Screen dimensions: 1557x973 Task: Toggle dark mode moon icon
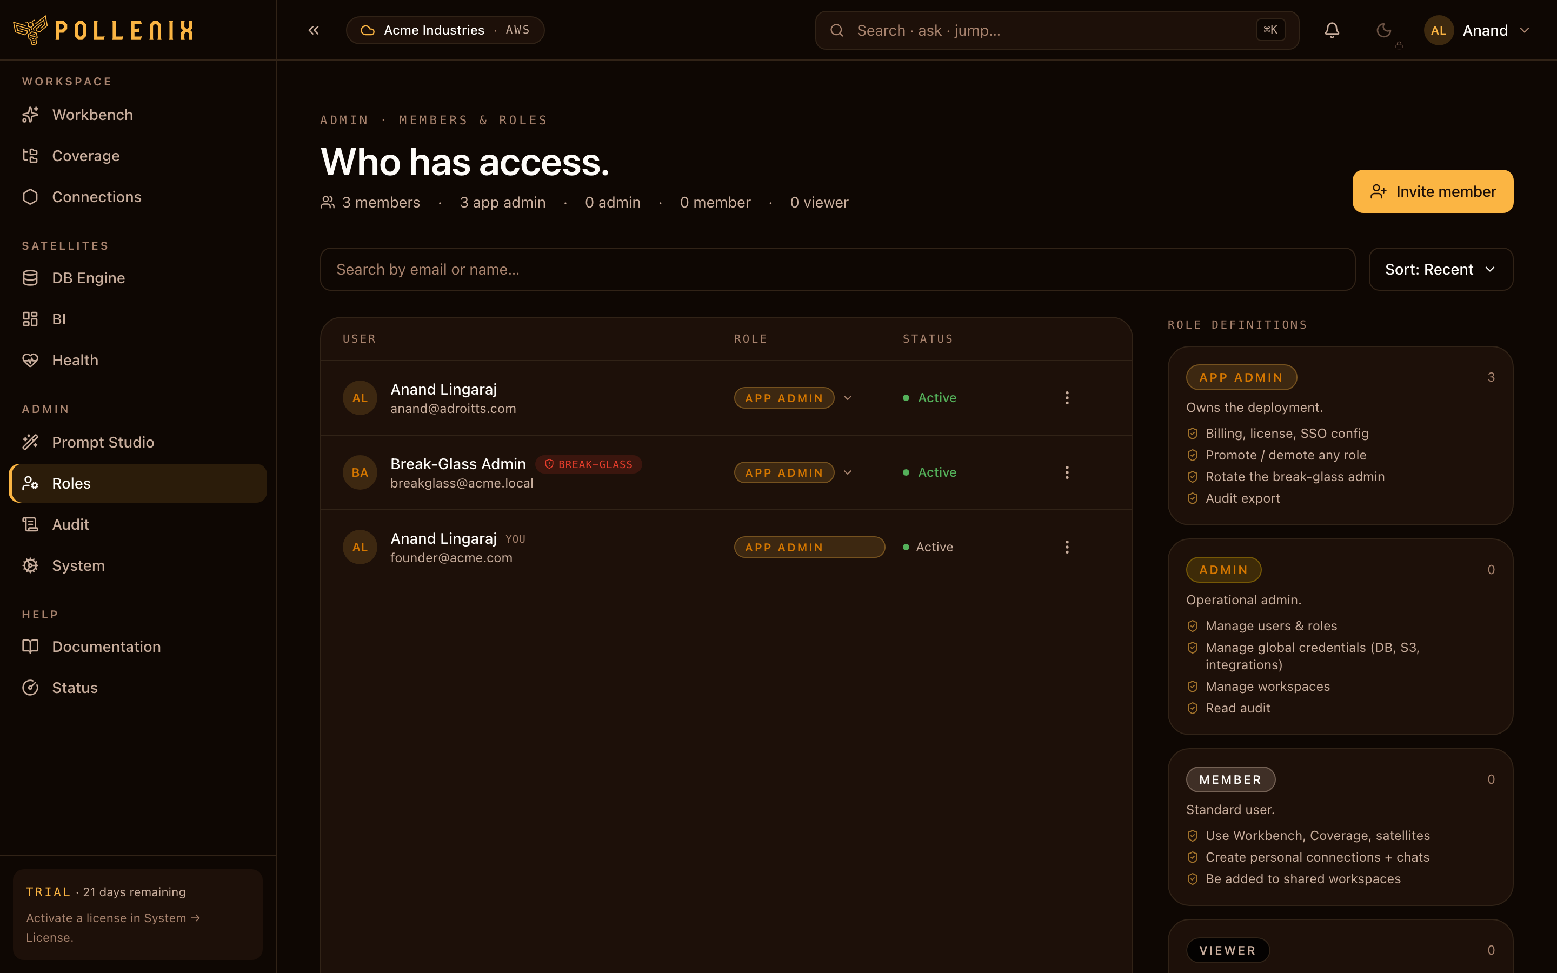[x=1383, y=30]
